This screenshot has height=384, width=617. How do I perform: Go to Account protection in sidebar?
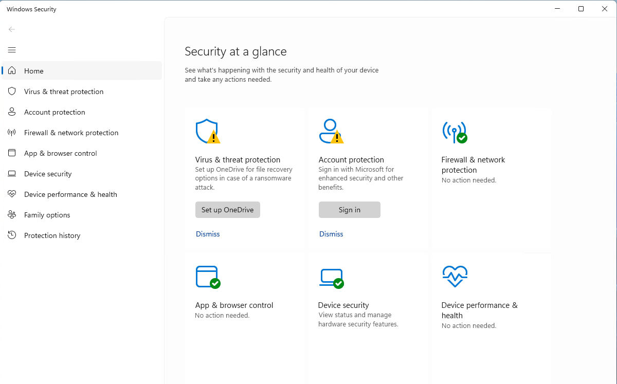pyautogui.click(x=55, y=112)
